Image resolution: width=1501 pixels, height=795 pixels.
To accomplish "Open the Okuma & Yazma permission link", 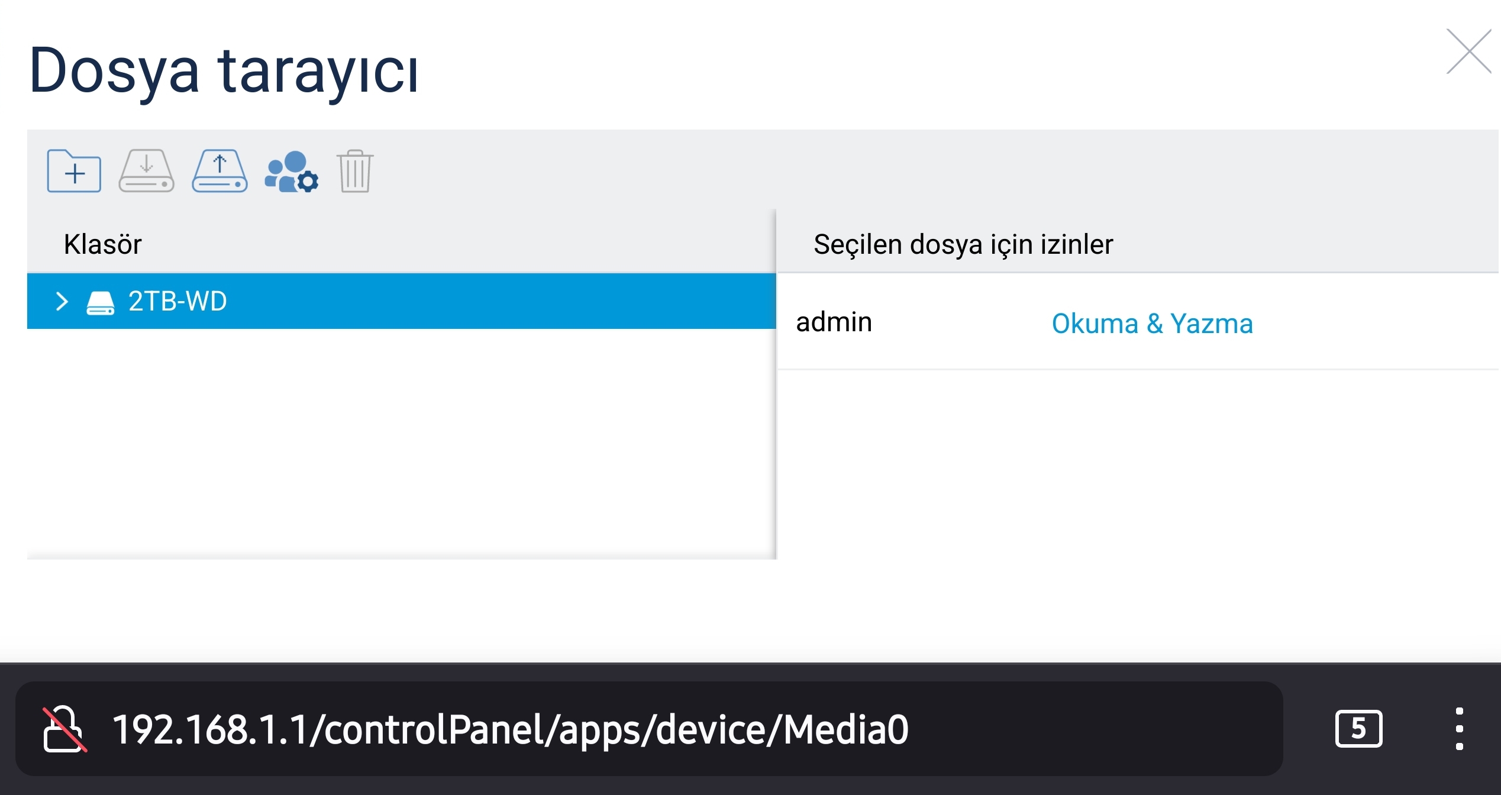I will click(x=1152, y=324).
